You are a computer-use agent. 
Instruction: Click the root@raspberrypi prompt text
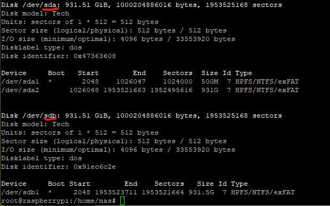point(59,201)
